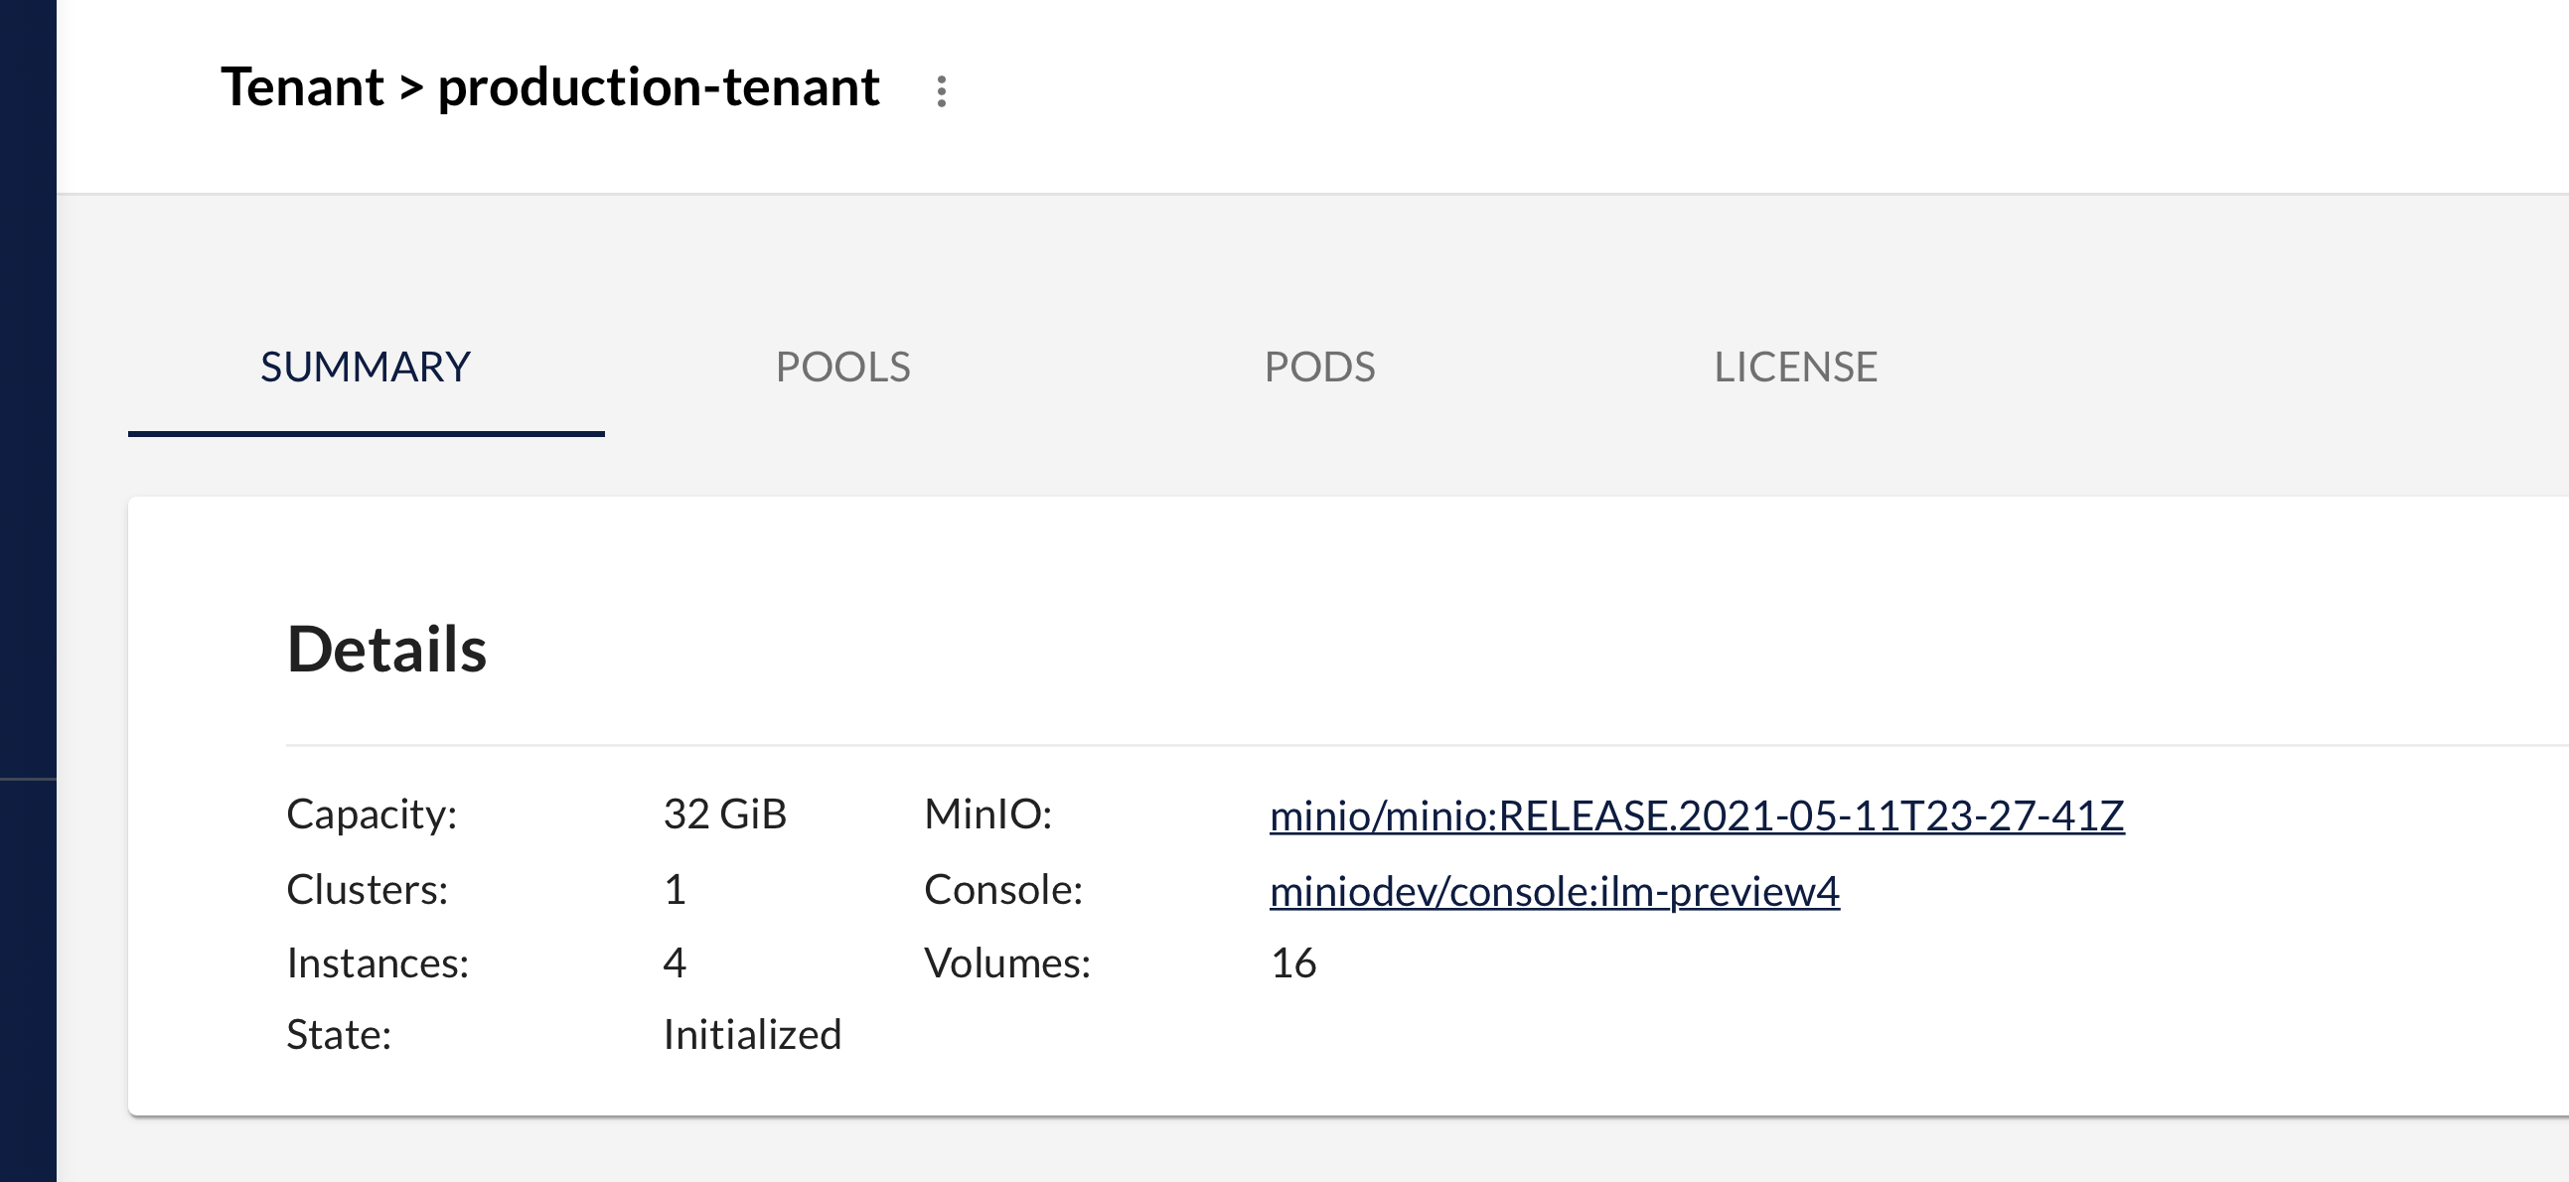Click the Tenant breadcrumb in the header

coord(302,87)
